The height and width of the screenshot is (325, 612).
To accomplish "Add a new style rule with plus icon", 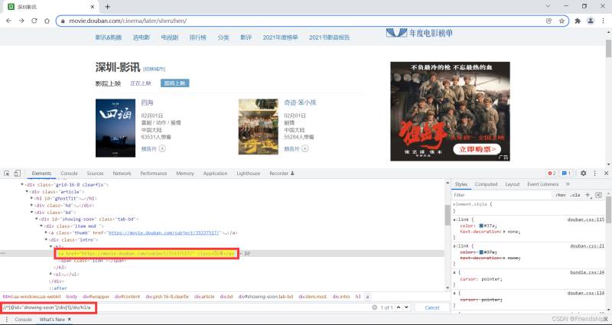I will pyautogui.click(x=588, y=195).
